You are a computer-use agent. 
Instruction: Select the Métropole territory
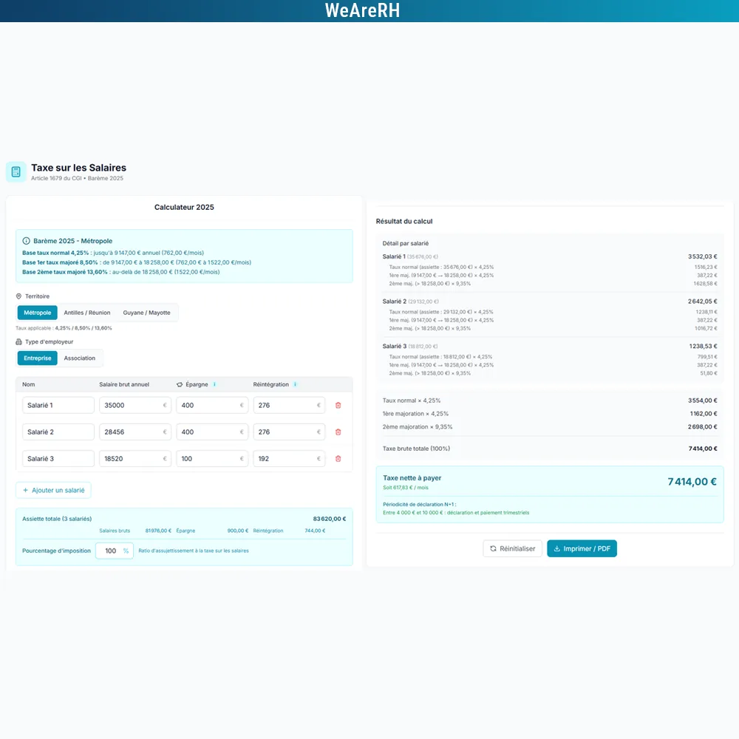pos(37,313)
